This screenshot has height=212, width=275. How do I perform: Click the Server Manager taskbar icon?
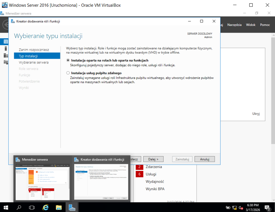72,207
